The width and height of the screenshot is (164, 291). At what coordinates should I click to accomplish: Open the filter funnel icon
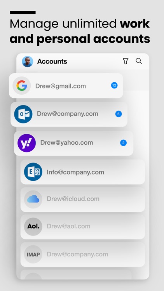[x=126, y=61]
